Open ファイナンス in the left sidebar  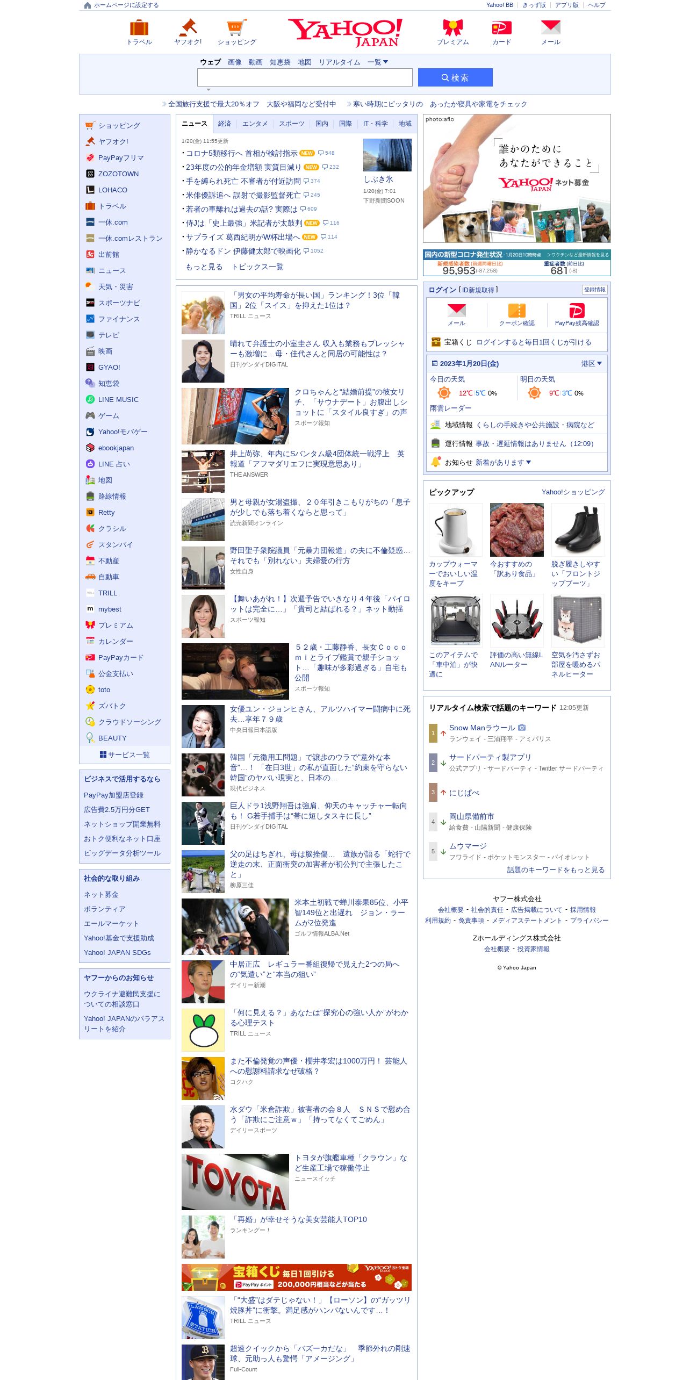coord(119,319)
